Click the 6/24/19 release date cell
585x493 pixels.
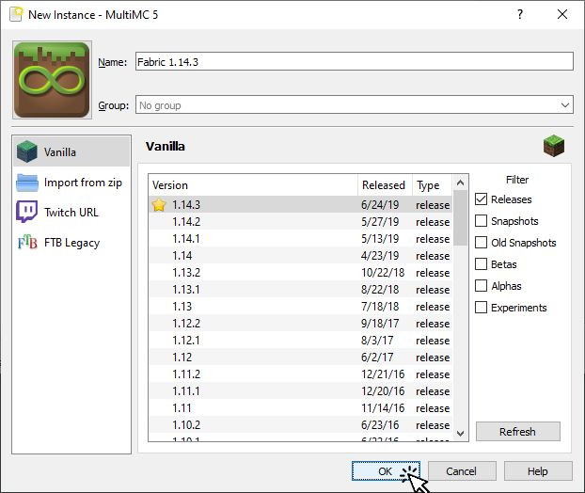click(380, 204)
